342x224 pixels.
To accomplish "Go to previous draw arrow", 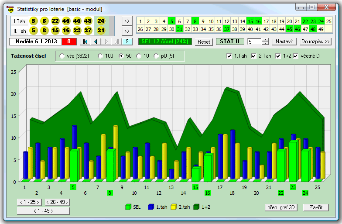I will 96,41.
